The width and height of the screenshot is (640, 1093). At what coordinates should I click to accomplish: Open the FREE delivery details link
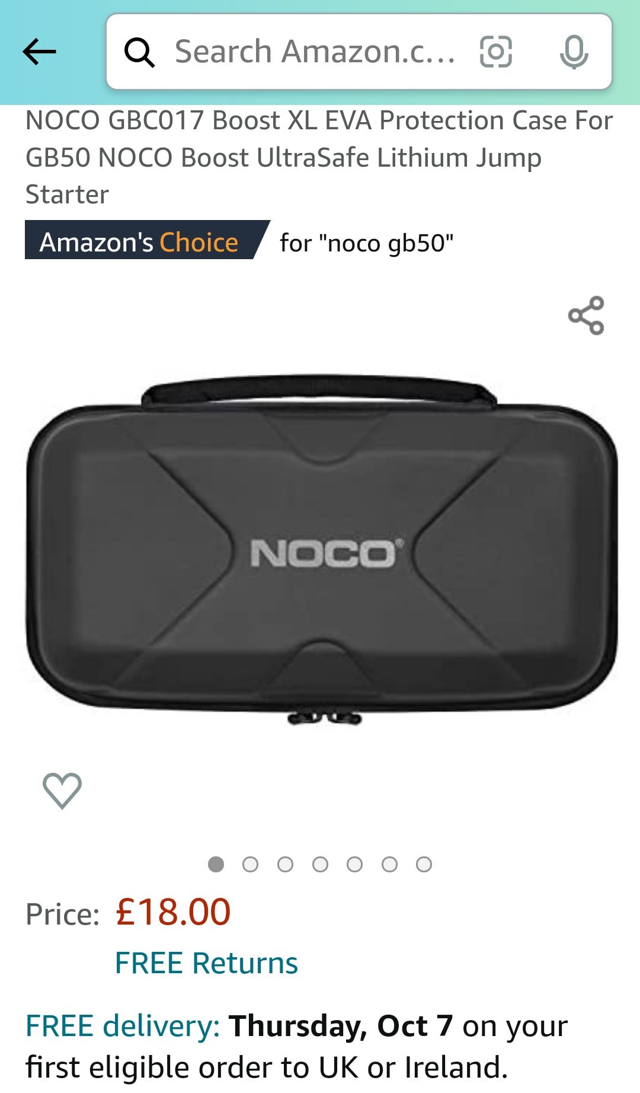123,1026
